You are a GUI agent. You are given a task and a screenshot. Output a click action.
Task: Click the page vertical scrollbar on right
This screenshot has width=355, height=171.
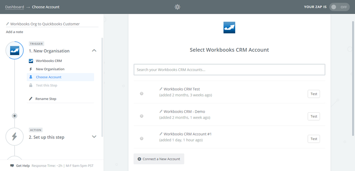[x=353, y=79]
